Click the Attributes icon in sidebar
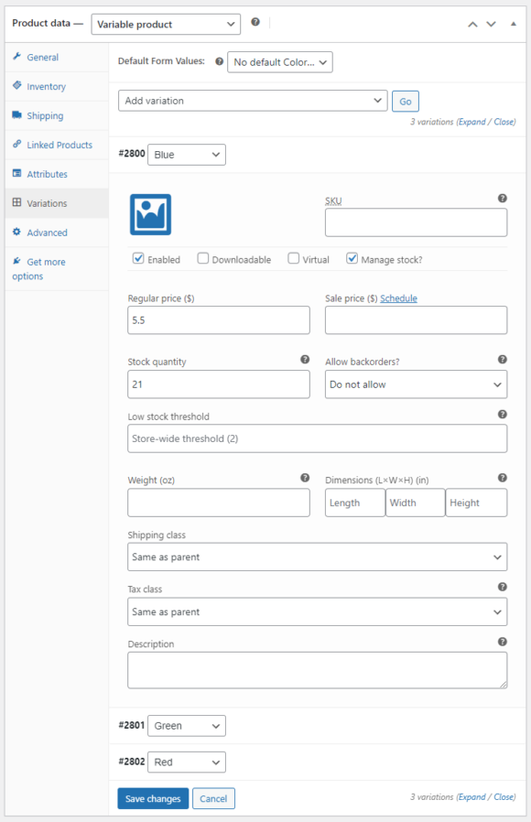This screenshot has height=822, width=531. (x=17, y=174)
